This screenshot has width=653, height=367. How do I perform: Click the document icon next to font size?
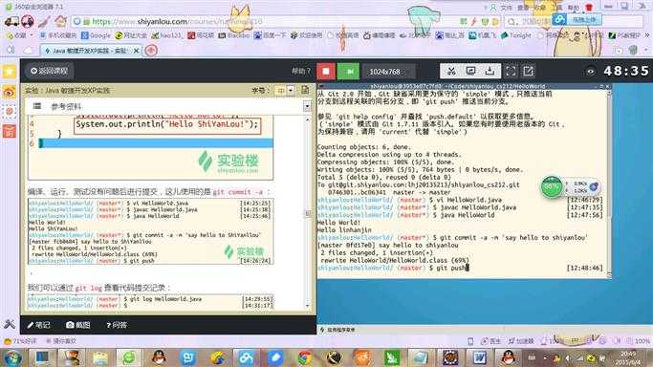(x=305, y=90)
